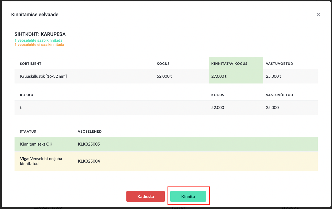Click the 52.000 t quantity in the Kruuskillustik row

pos(164,76)
